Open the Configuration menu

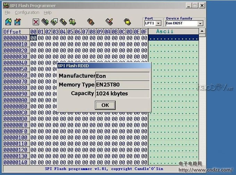27,12
